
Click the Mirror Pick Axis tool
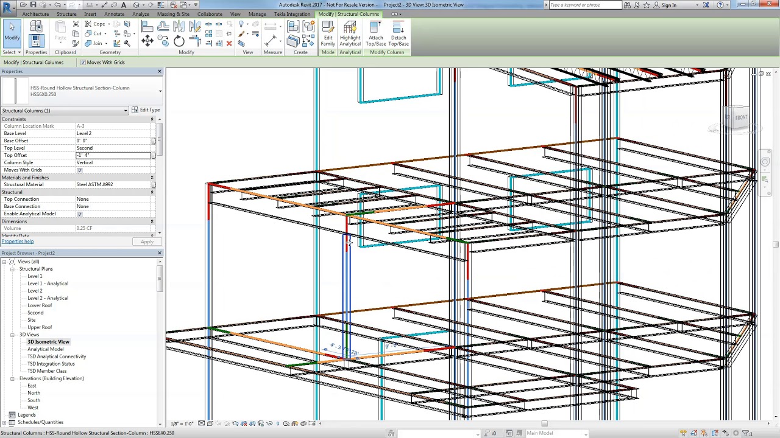pyautogui.click(x=179, y=26)
